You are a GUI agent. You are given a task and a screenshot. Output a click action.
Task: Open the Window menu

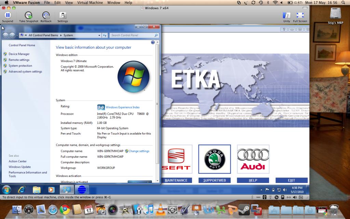click(x=113, y=3)
